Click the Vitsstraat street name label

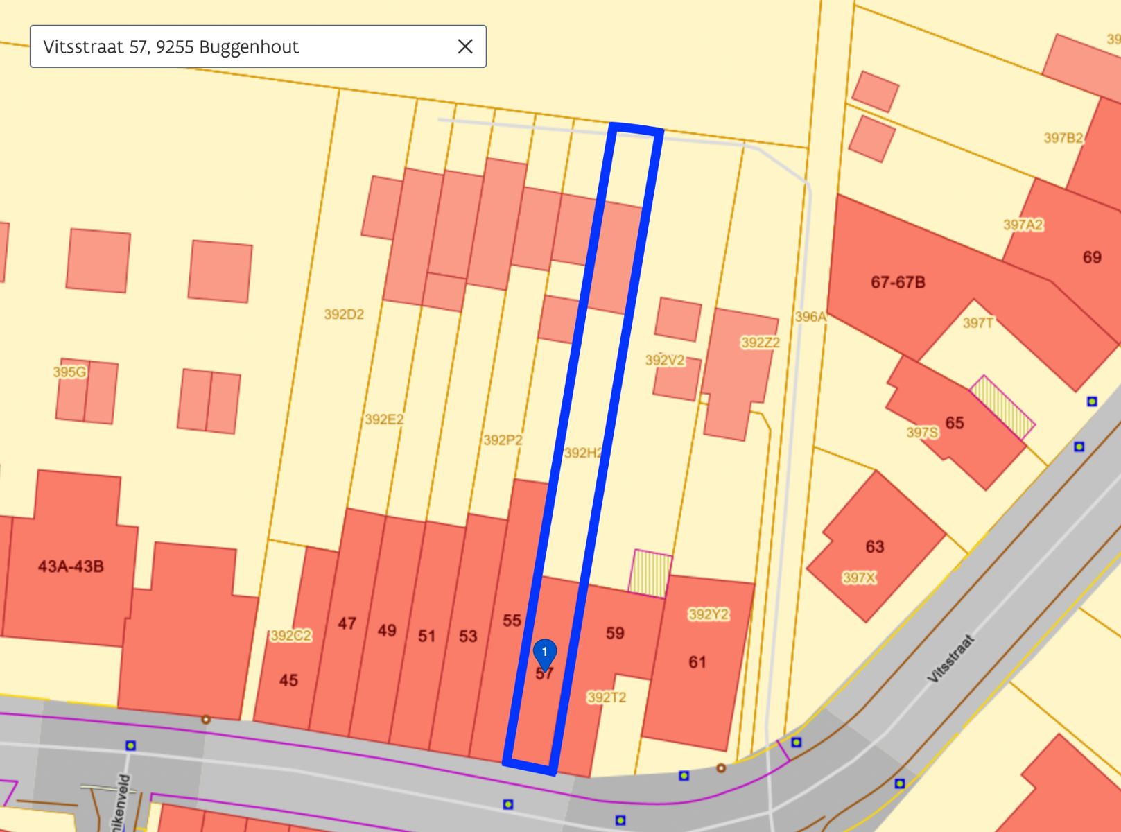[x=951, y=659]
